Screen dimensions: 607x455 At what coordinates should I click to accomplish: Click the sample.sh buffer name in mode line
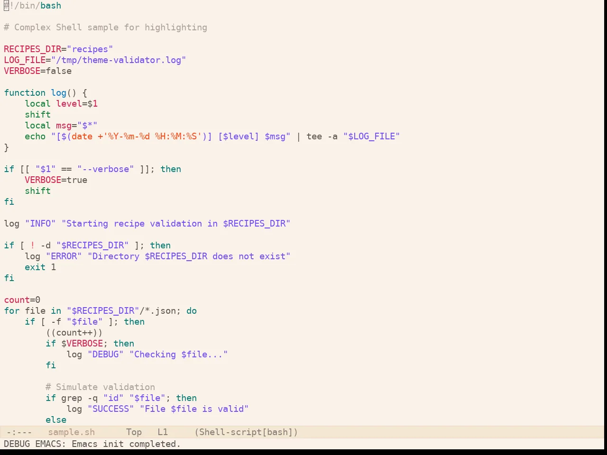72,432
